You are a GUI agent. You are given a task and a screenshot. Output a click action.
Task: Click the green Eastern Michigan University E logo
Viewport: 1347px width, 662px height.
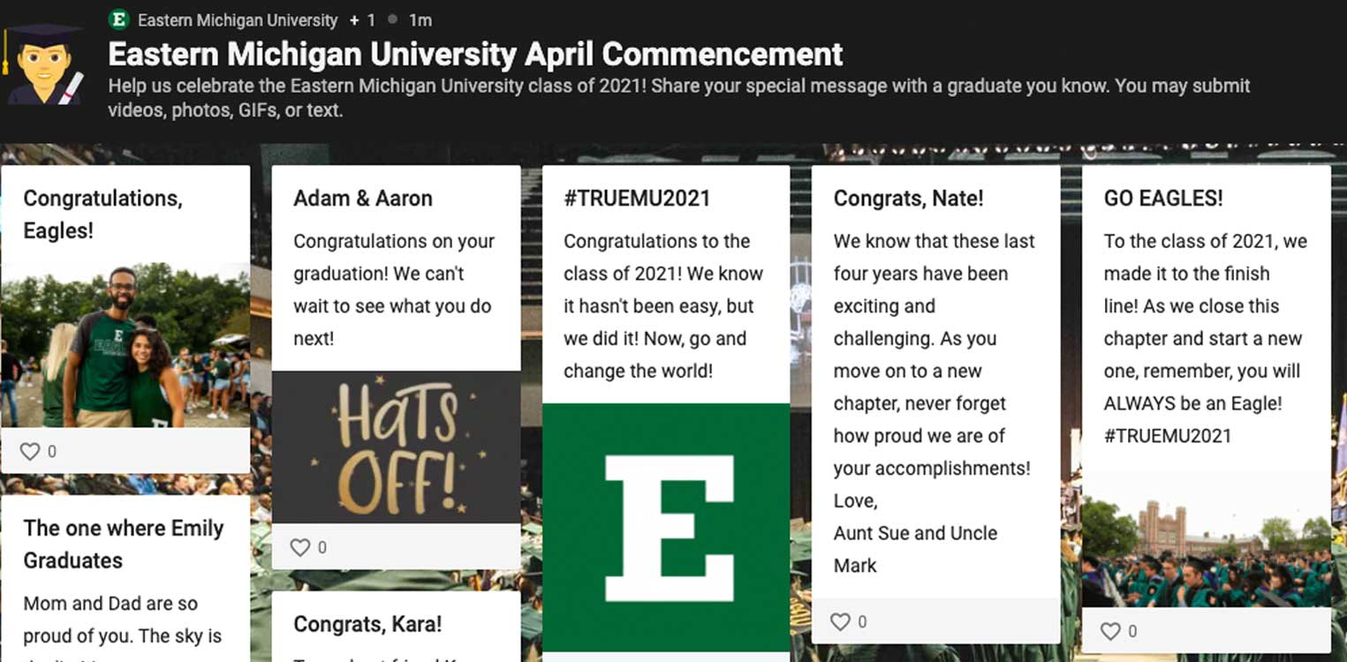[118, 19]
